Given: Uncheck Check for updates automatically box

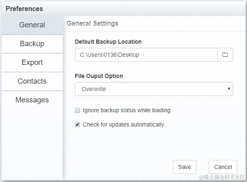Looking at the screenshot, I should 77,125.
